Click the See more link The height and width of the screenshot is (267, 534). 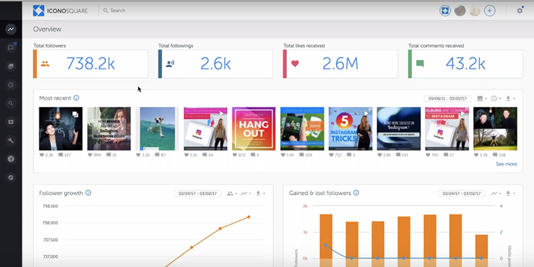tap(506, 163)
